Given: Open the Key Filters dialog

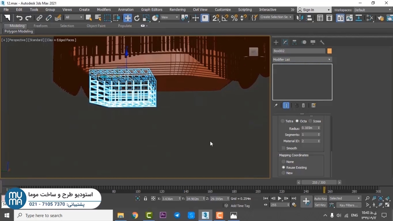Looking at the screenshot, I should tap(348, 205).
